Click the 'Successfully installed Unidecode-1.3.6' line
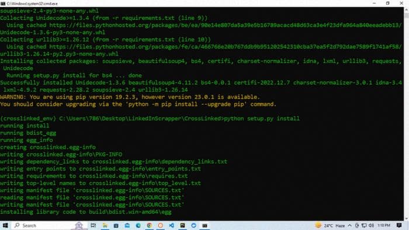This screenshot has width=409, height=230. (x=201, y=82)
